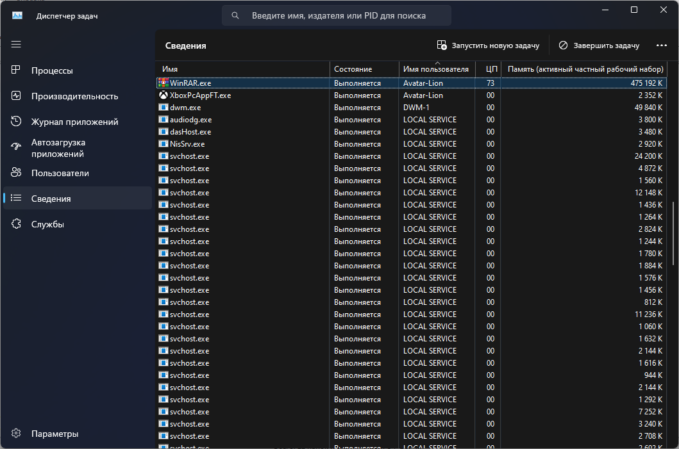Click the dasHost.exe process icon
The width and height of the screenshot is (679, 449).
pyautogui.click(x=163, y=131)
